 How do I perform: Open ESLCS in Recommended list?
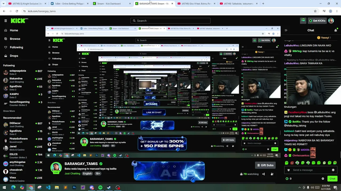click(x=23, y=156)
